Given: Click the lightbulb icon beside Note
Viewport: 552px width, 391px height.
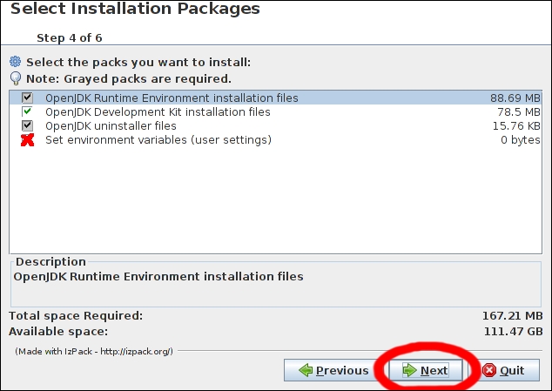Looking at the screenshot, I should tap(15, 78).
